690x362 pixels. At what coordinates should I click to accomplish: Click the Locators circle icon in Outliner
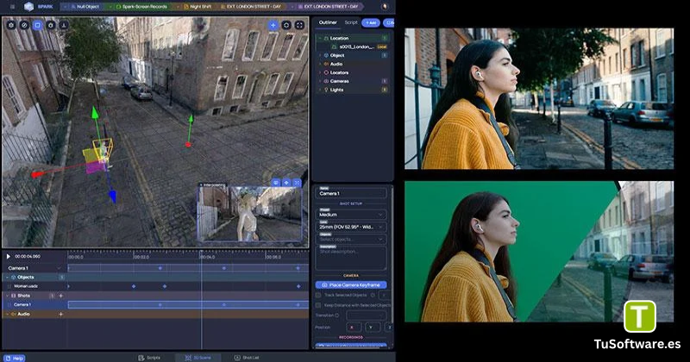coord(326,72)
